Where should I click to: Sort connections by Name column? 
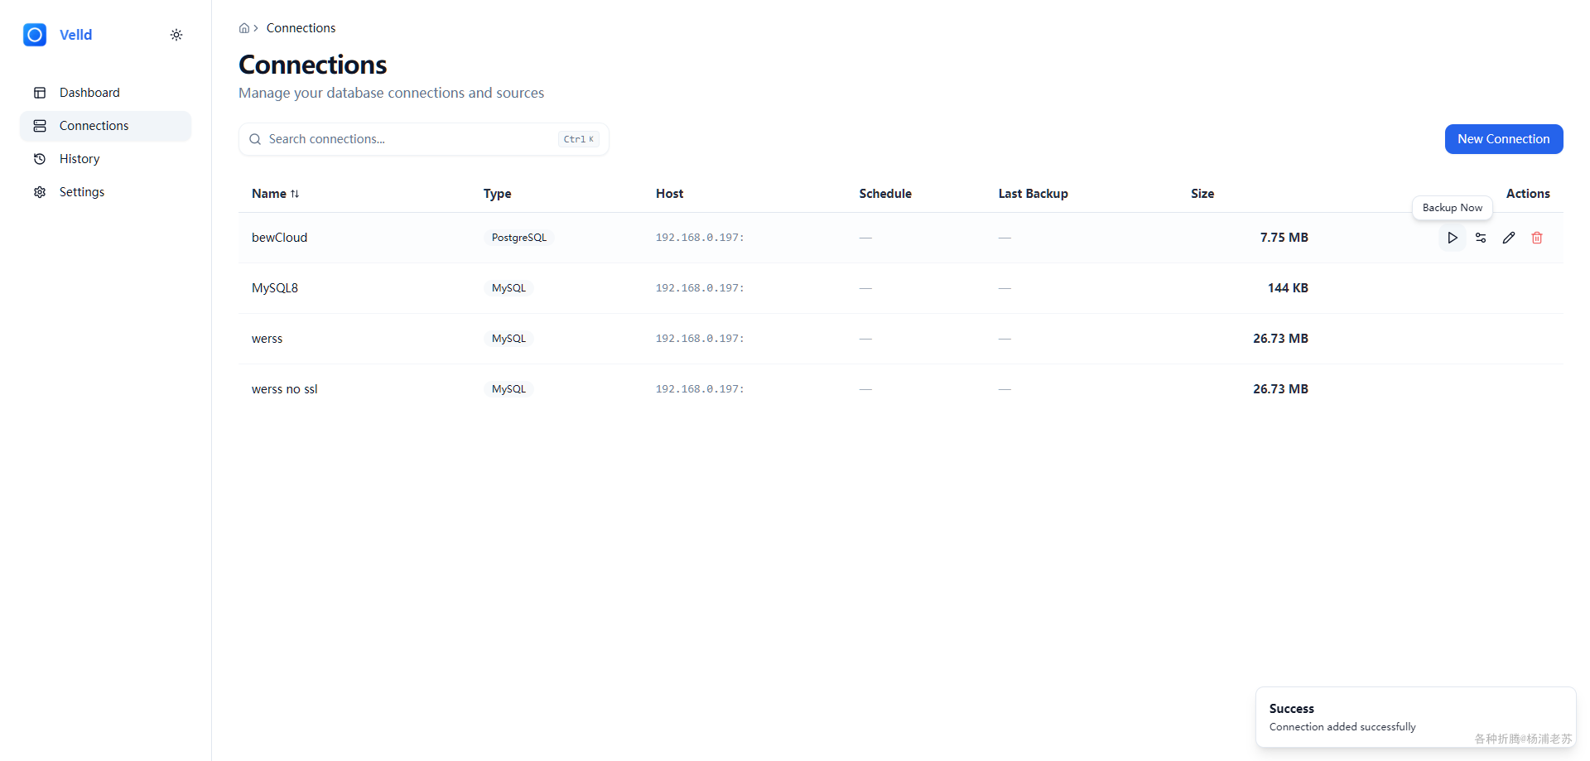276,194
